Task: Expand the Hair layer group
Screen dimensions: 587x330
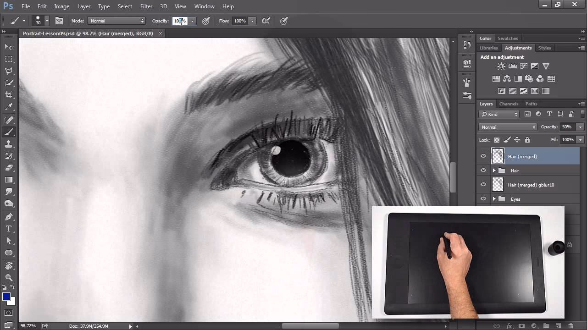Action: (494, 170)
